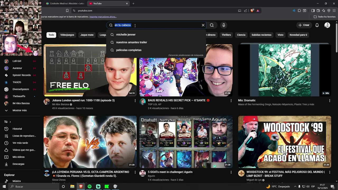Open 'BAUS REVEALS HIS SECRET PICK' title
This screenshot has width=338, height=190.
(x=179, y=100)
